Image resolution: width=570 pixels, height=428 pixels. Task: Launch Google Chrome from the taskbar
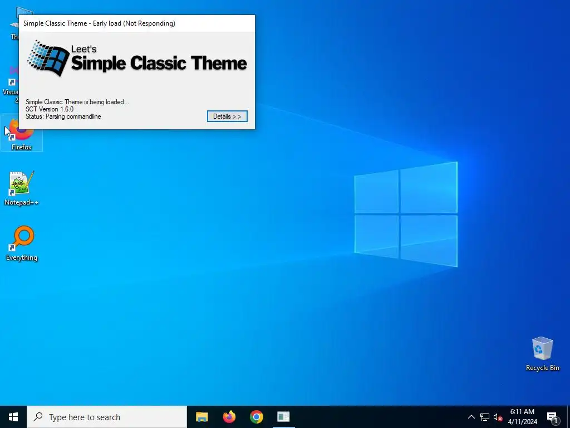pyautogui.click(x=256, y=417)
